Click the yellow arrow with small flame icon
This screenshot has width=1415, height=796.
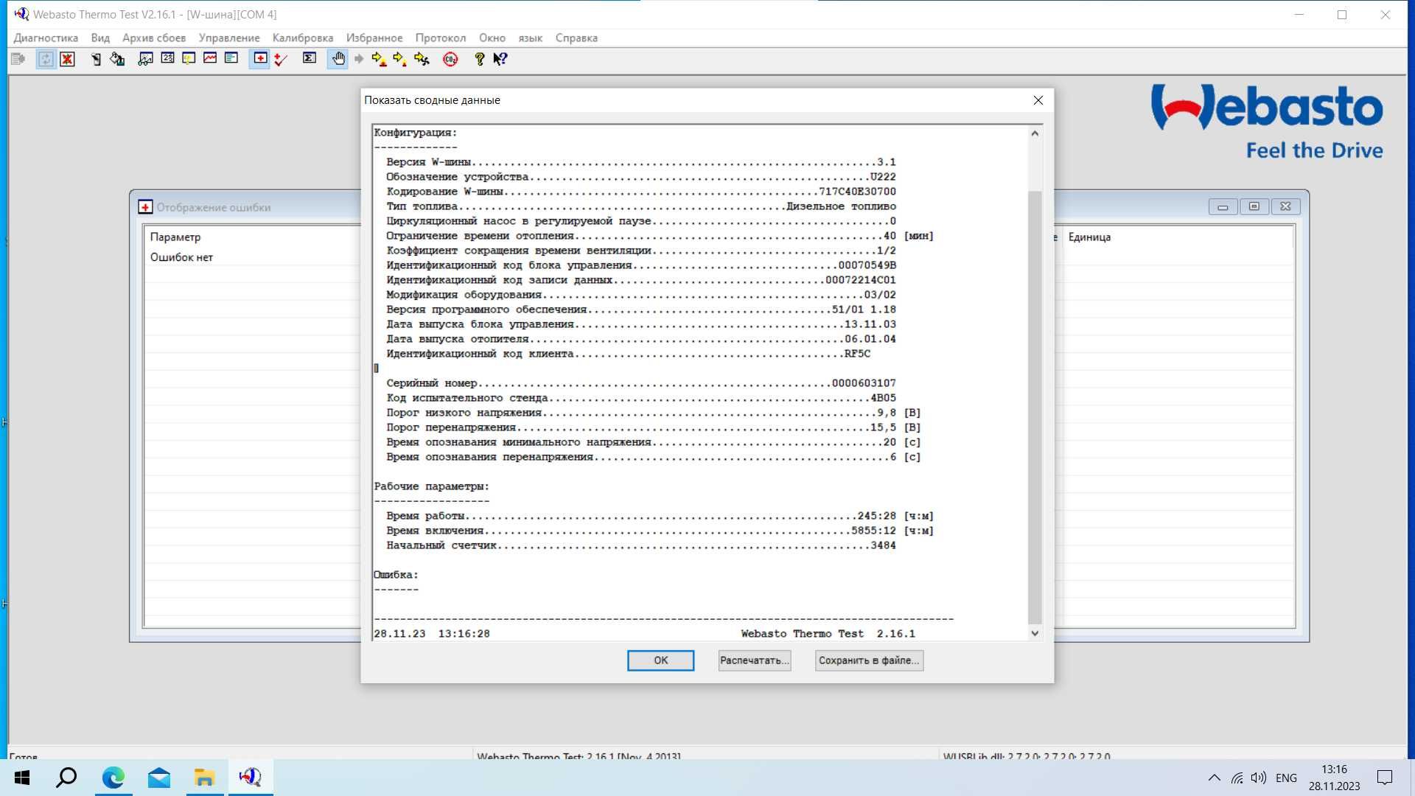[x=400, y=59]
